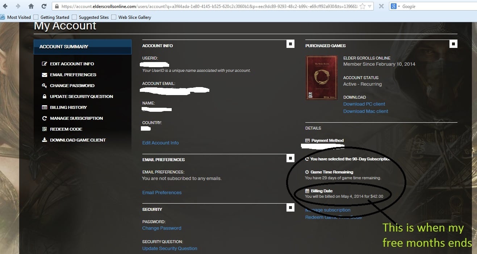The width and height of the screenshot is (477, 254).
Task: Select the Account Summary tab
Action: pos(83,47)
